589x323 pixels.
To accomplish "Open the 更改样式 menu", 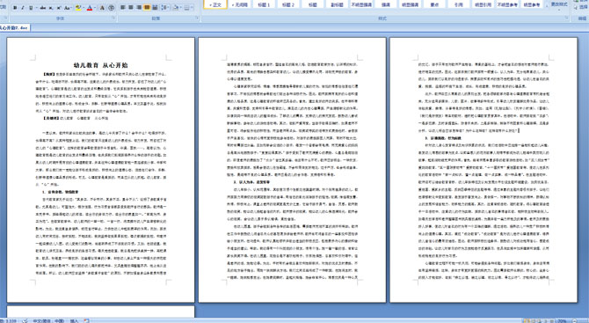I will pos(559,4).
